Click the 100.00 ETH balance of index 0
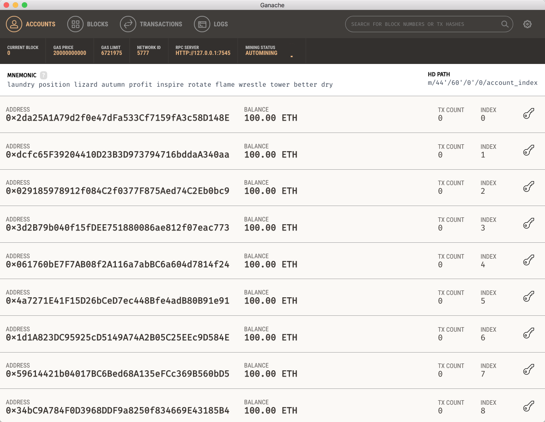 tap(271, 118)
